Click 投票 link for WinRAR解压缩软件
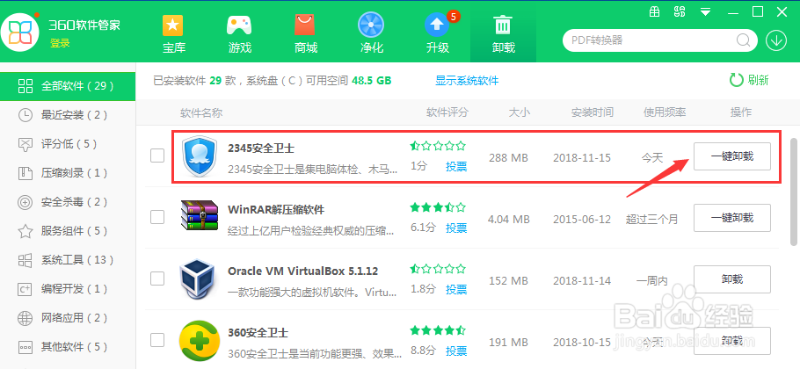 [x=456, y=228]
